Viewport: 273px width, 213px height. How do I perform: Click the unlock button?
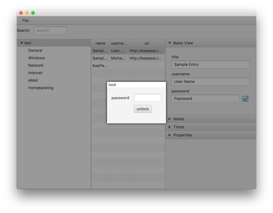click(142, 109)
